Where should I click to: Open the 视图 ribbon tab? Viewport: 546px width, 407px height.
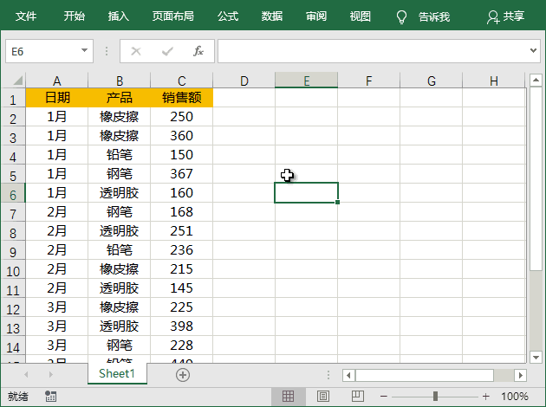pyautogui.click(x=361, y=16)
